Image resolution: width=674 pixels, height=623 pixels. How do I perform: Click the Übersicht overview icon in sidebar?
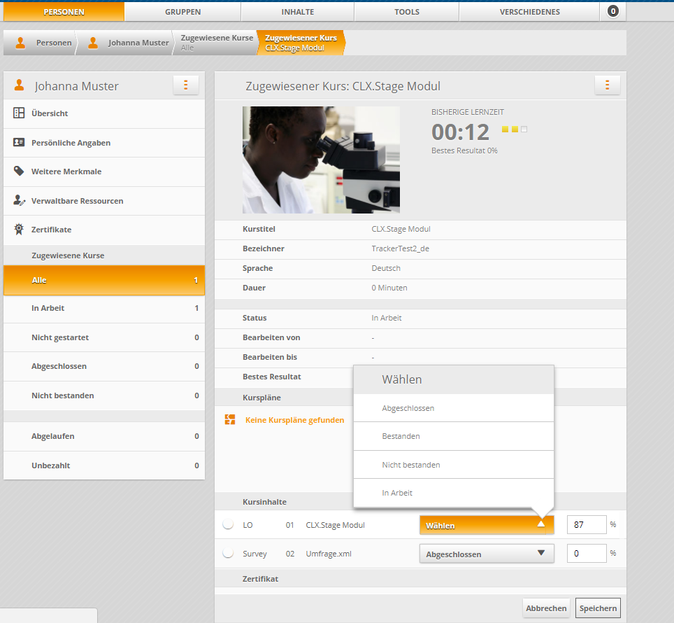(x=19, y=113)
